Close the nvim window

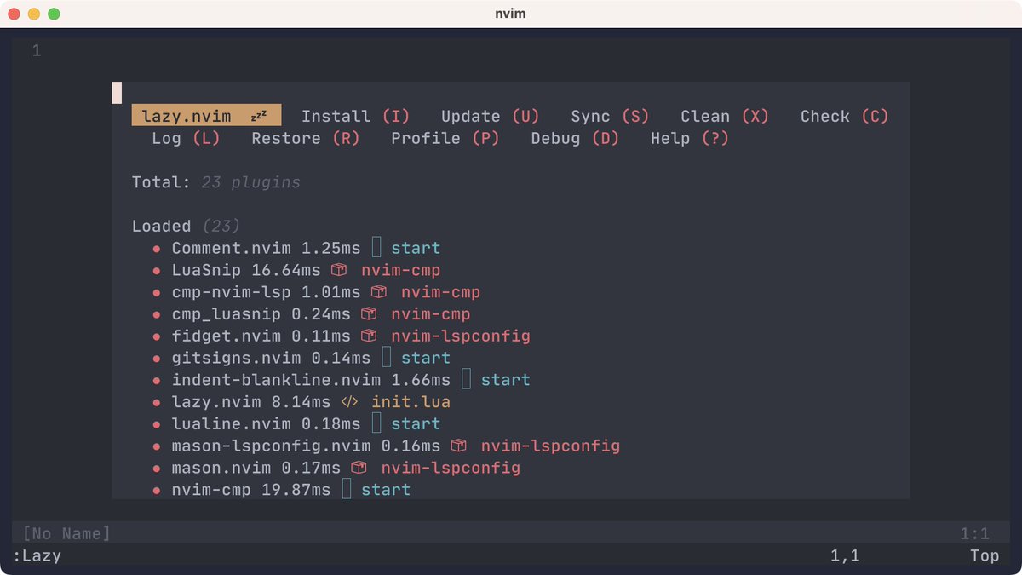[14, 14]
